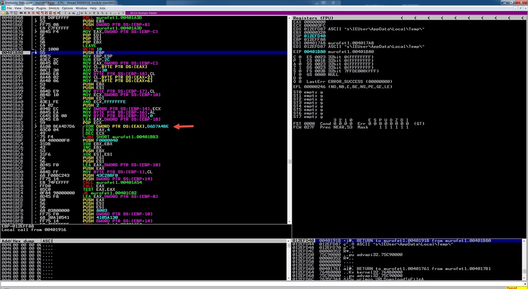Open Breakpoints window with the 'b' button

[x=102, y=13]
